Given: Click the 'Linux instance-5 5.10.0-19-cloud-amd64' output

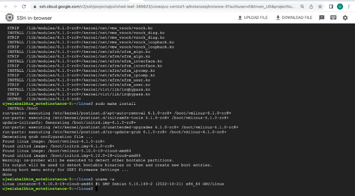Looking at the screenshot, I should (113, 184).
